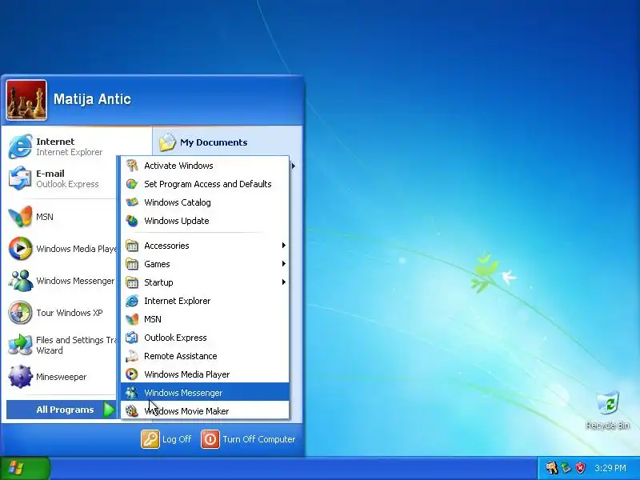Viewport: 640px width, 480px height.
Task: Choose Windows Movie Maker text entry
Action: (x=186, y=411)
